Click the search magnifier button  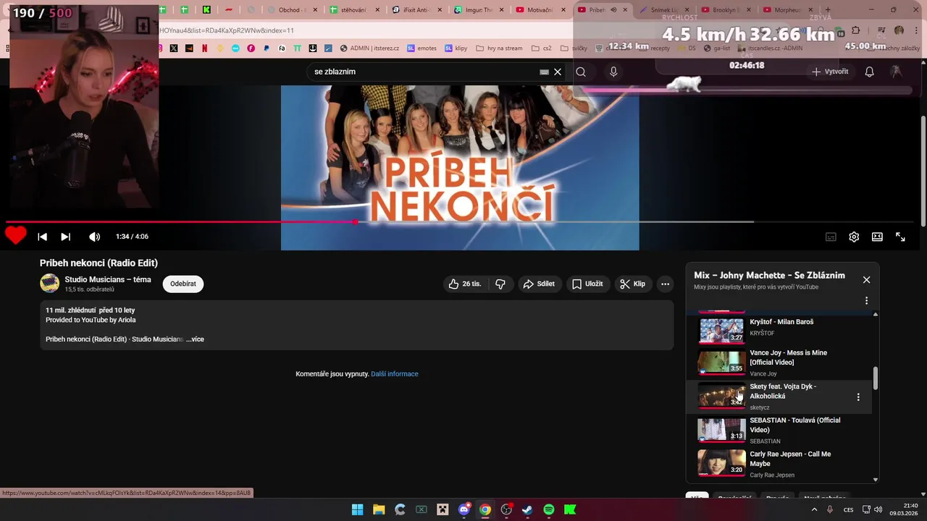[581, 72]
